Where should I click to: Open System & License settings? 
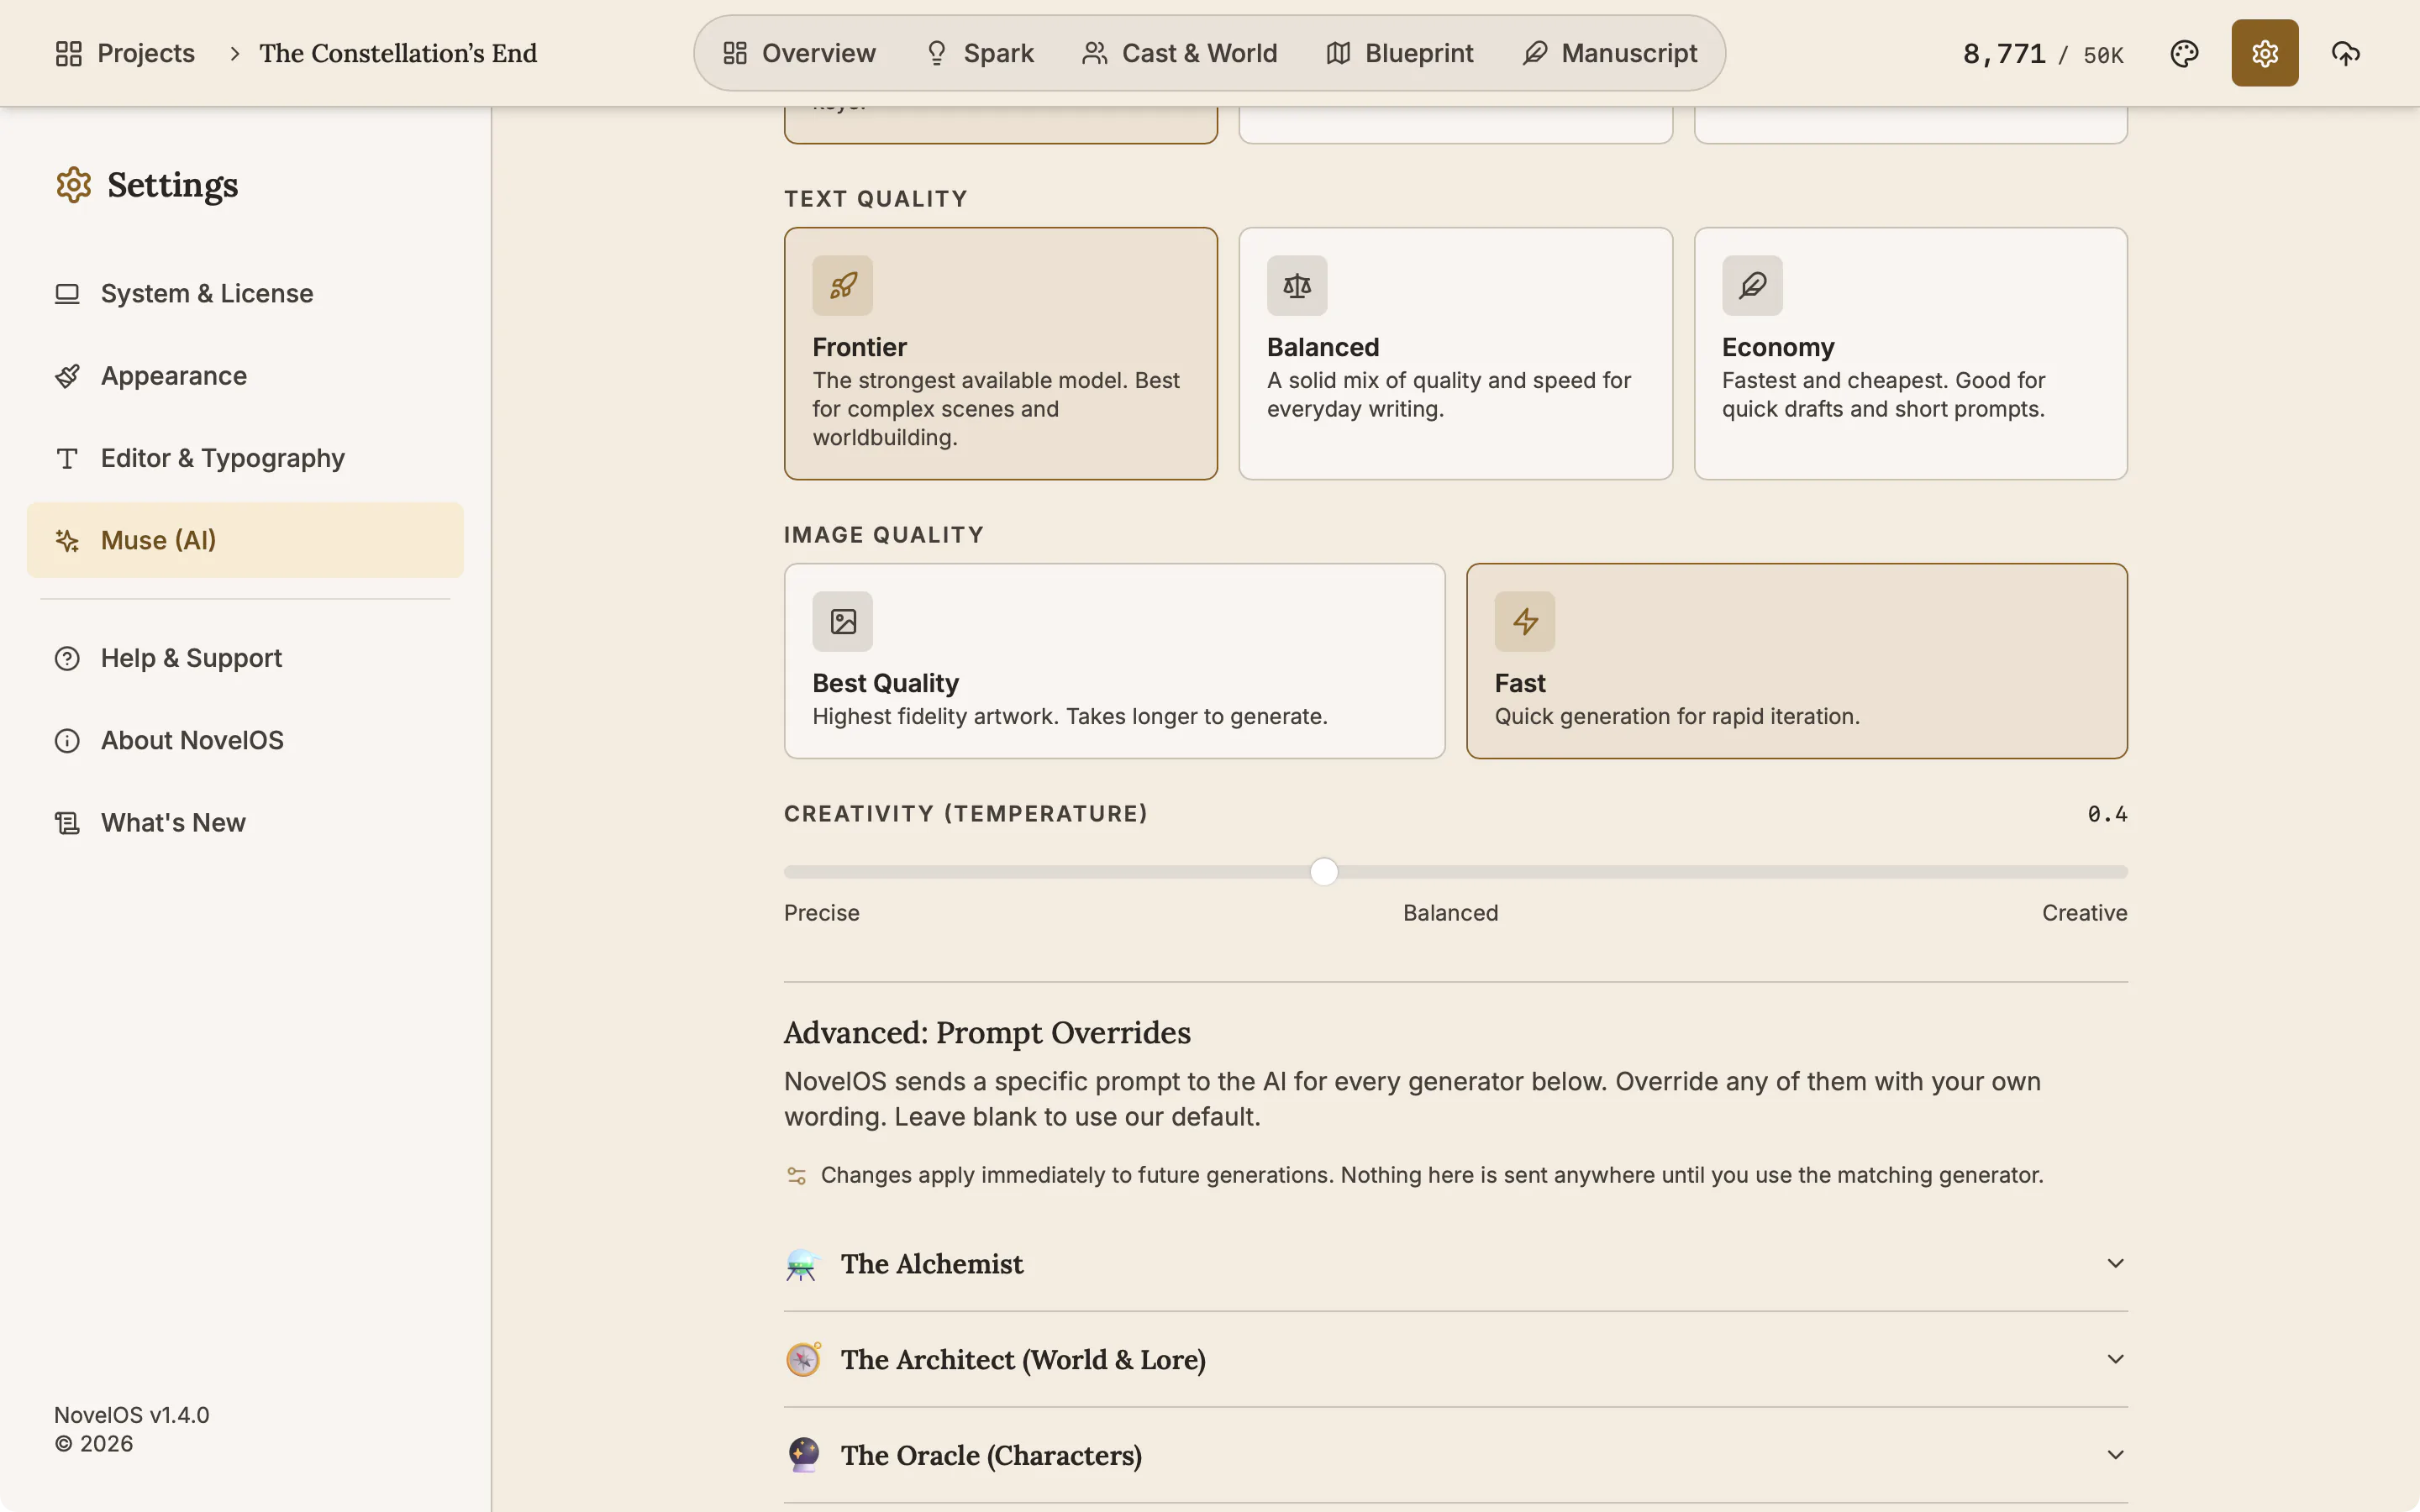pos(245,294)
